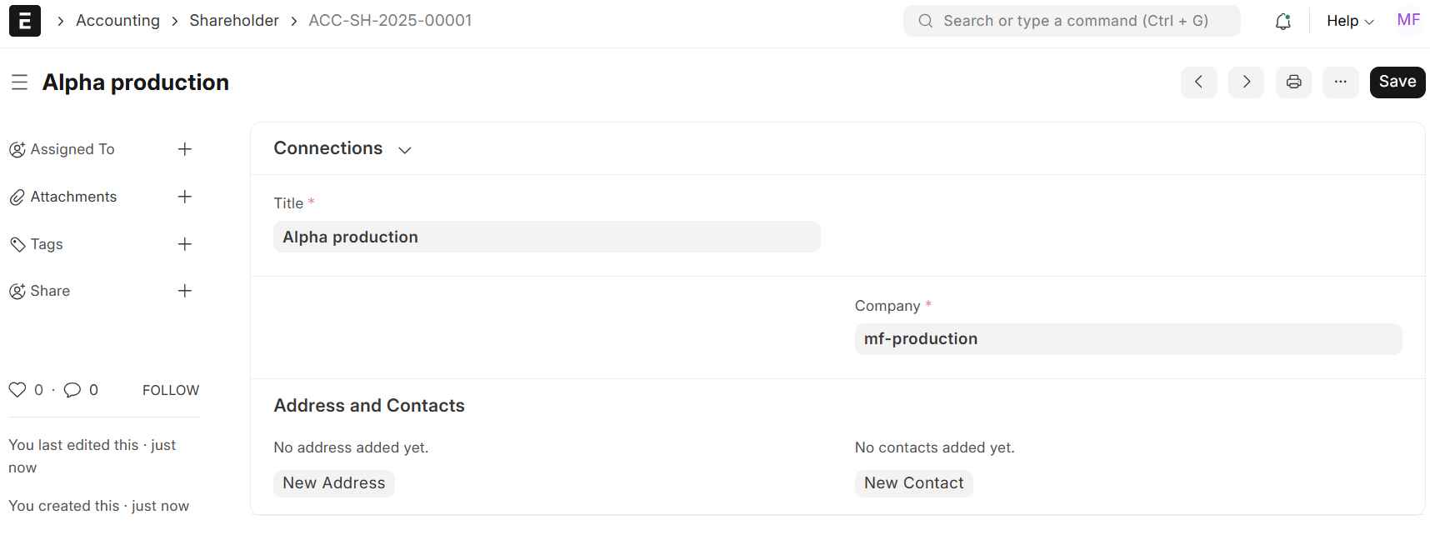Share the document using the plus icon
This screenshot has height=535, width=1430.
(x=185, y=291)
